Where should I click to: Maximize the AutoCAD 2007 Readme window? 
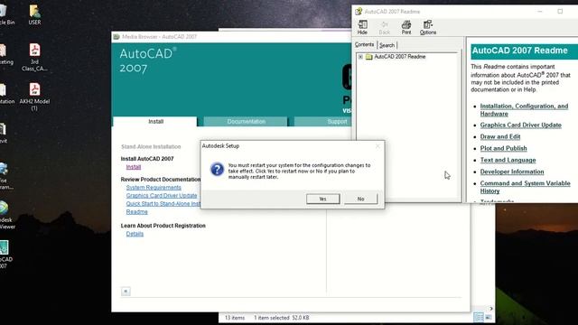tap(560, 12)
